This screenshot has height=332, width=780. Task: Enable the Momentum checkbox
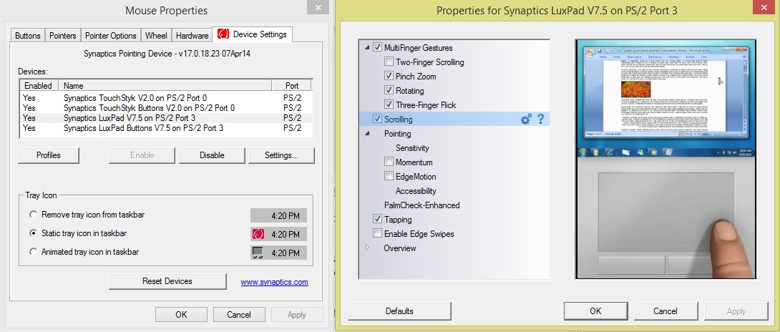pos(389,162)
